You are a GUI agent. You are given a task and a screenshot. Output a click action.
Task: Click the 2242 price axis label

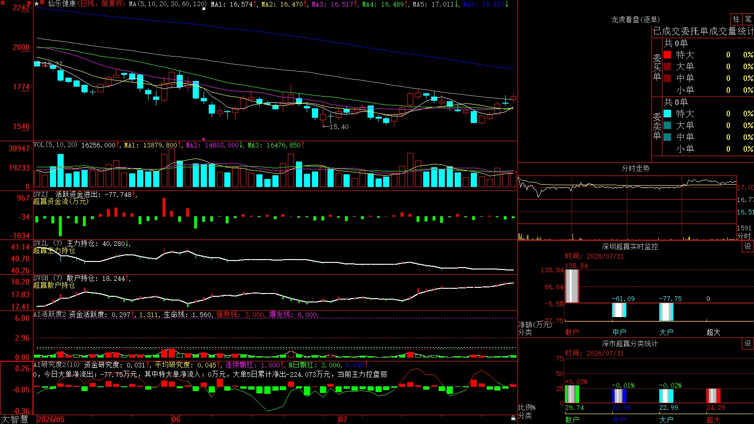pyautogui.click(x=21, y=8)
